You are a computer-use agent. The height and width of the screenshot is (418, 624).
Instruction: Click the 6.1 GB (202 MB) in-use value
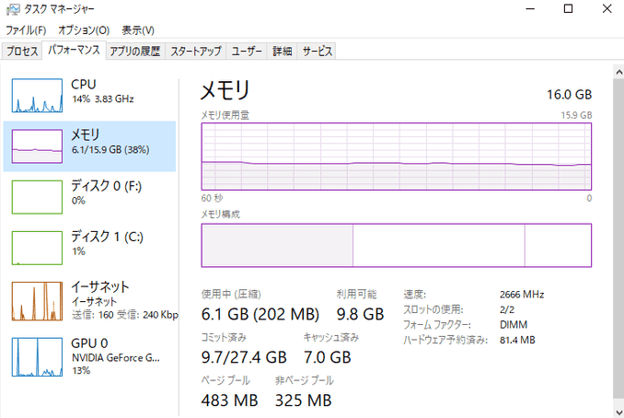point(260,315)
